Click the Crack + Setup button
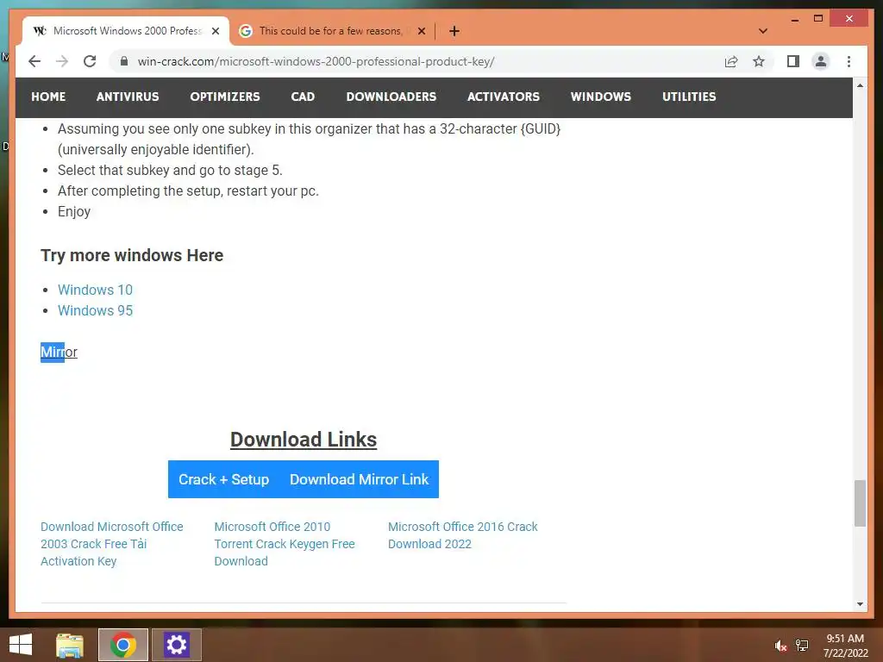Image resolution: width=883 pixels, height=662 pixels. pos(223,479)
